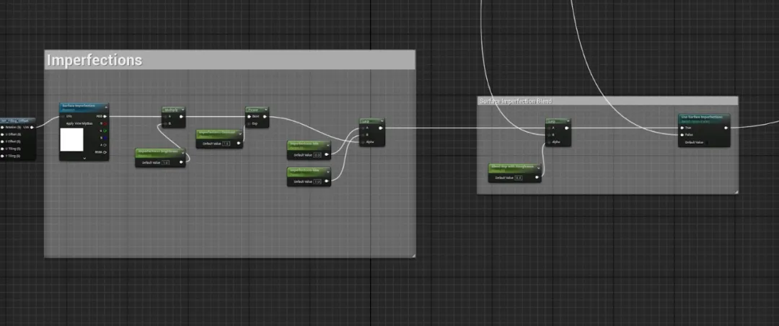Edit Imperfections Brightness default value field
Image resolution: width=779 pixels, height=326 pixels.
(165, 162)
